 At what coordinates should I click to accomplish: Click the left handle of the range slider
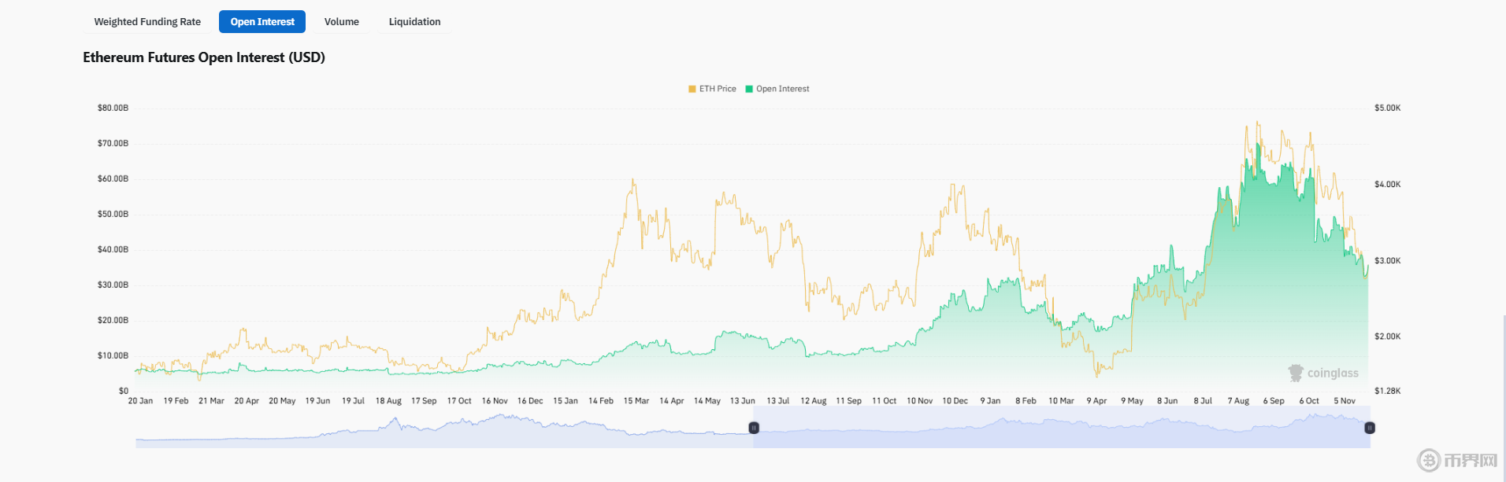(x=754, y=428)
